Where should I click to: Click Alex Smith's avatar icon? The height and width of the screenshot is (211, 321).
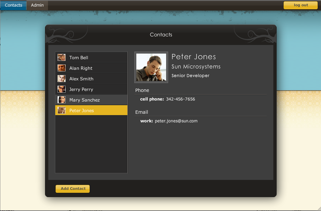(62, 79)
